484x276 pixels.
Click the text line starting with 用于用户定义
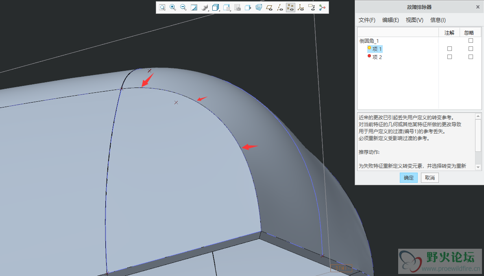401,131
